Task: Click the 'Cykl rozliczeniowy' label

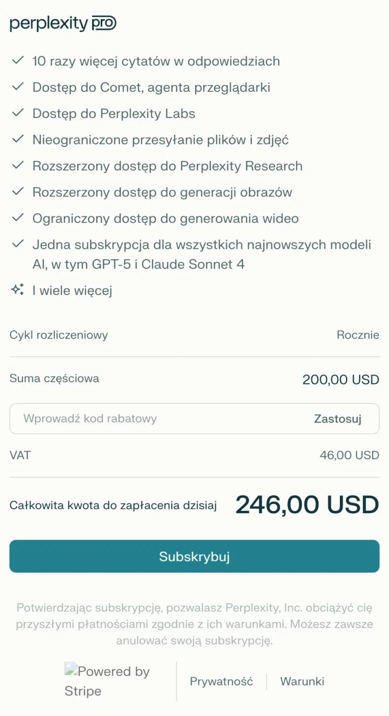Action: click(59, 335)
